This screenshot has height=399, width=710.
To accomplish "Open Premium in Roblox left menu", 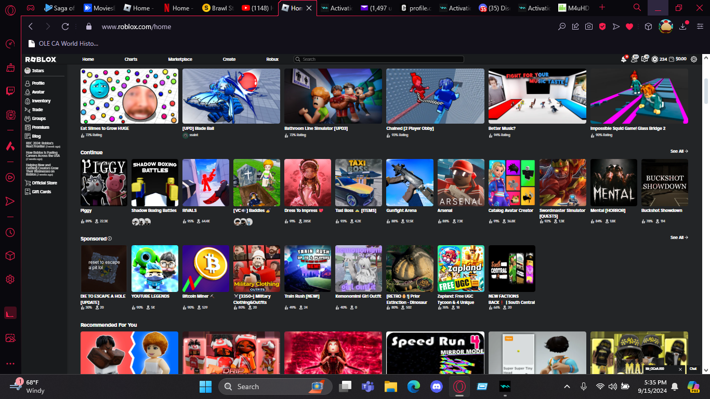I will point(41,127).
